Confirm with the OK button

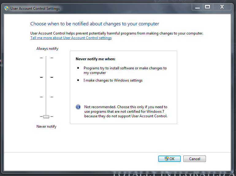169,159
